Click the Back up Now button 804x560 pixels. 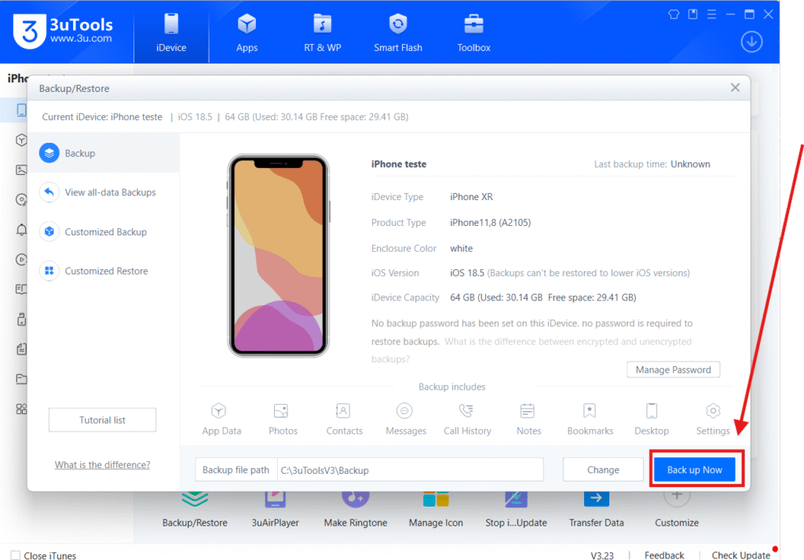pyautogui.click(x=694, y=470)
